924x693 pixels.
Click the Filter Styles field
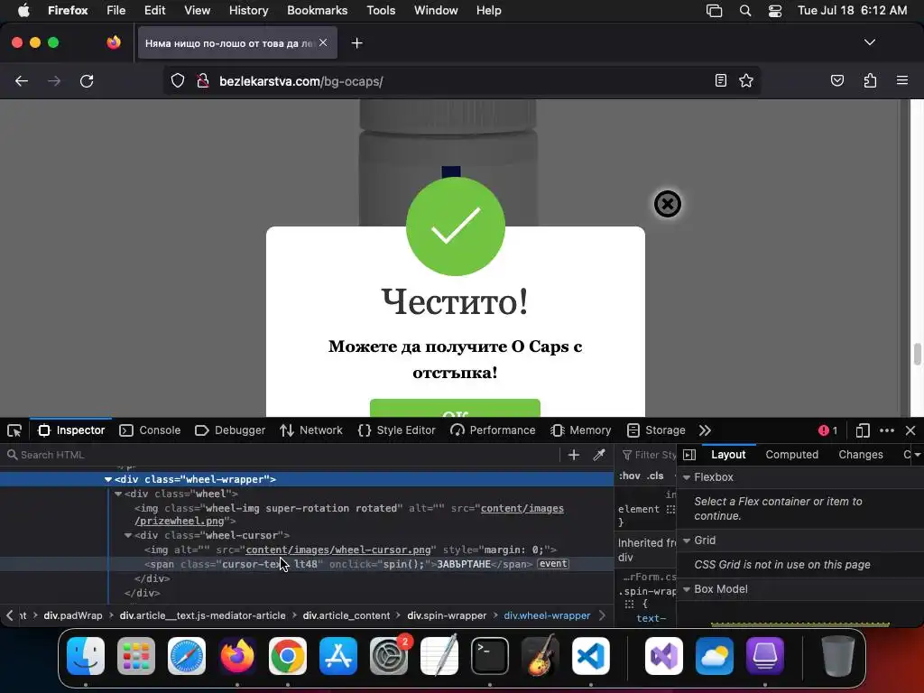(648, 455)
